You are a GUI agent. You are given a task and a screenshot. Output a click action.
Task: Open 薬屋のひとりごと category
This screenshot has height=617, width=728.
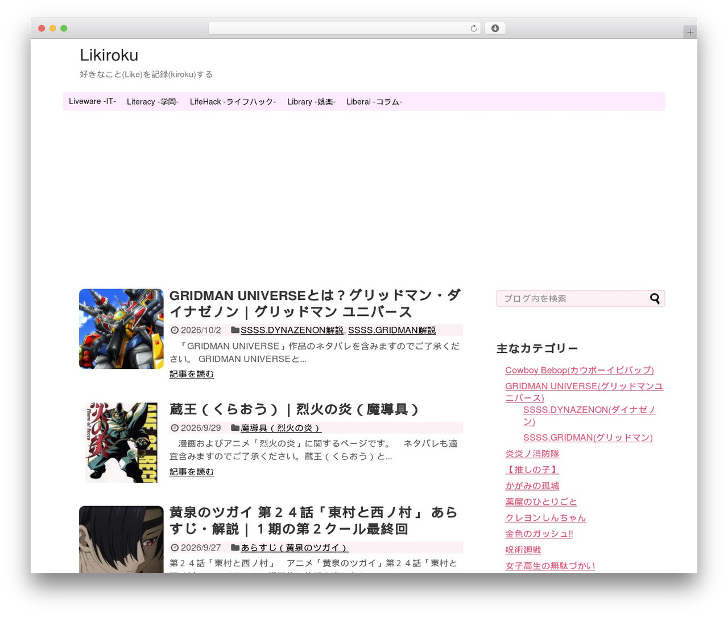pos(541,501)
